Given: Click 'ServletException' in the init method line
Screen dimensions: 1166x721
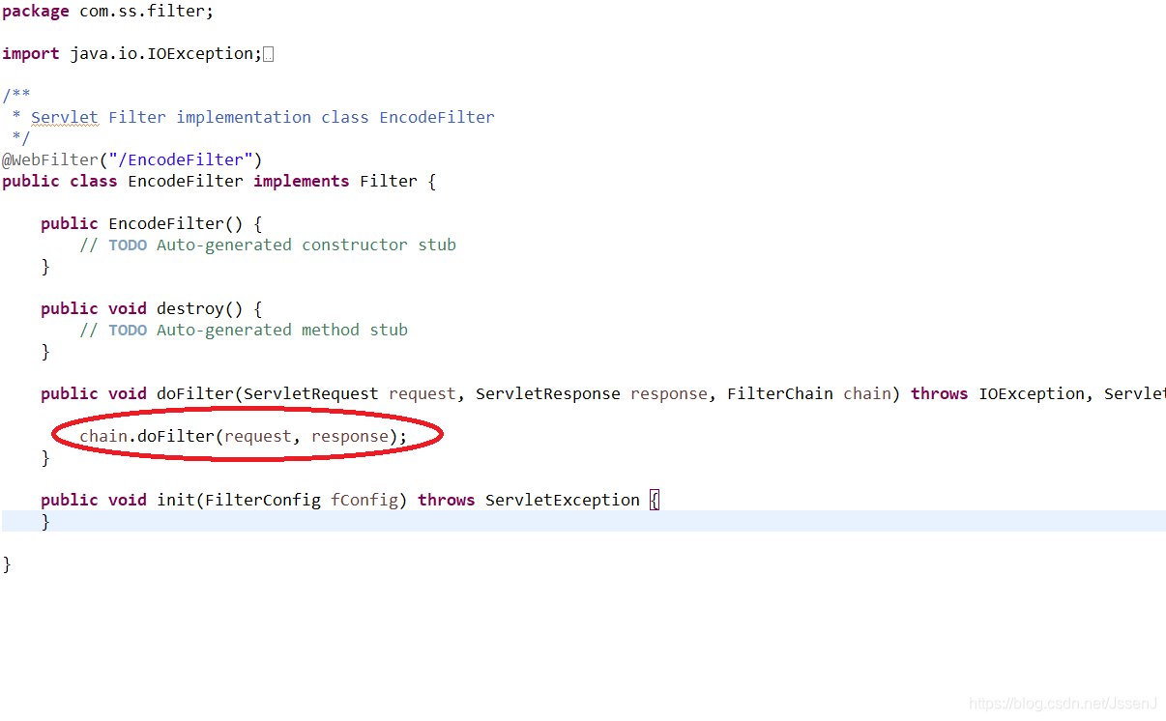Looking at the screenshot, I should point(563,500).
